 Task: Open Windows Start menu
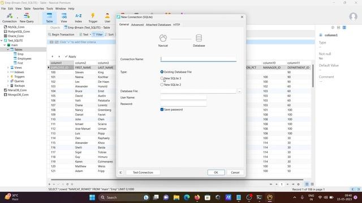tap(92, 197)
